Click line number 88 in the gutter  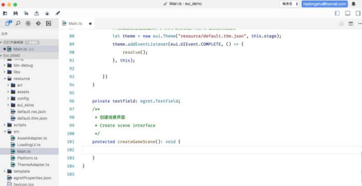pyautogui.click(x=72, y=36)
